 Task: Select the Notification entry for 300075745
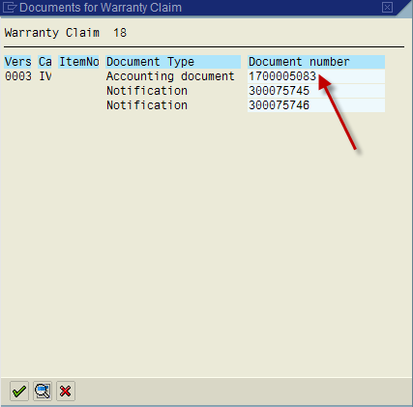(x=147, y=91)
